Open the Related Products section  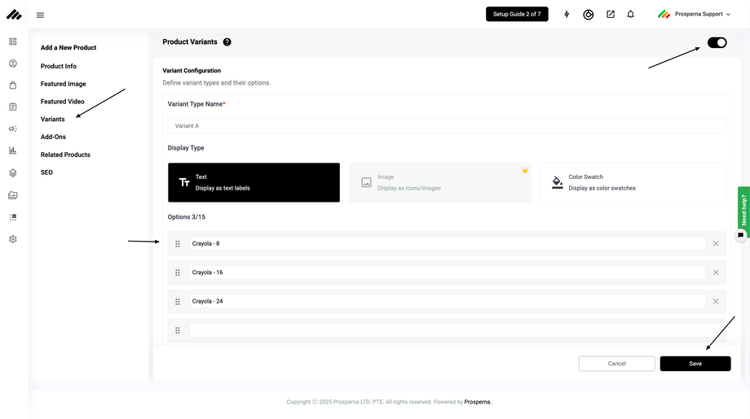[65, 155]
